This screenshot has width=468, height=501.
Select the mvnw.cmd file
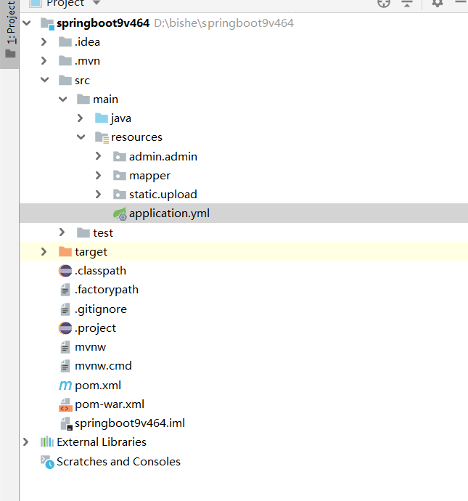103,366
